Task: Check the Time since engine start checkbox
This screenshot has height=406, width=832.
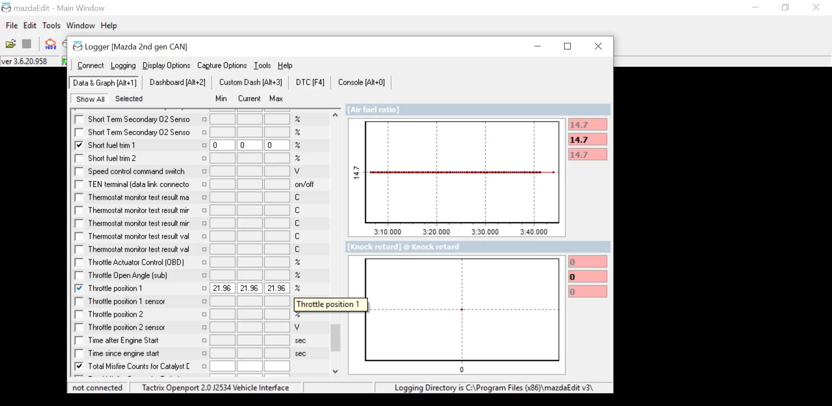Action: pyautogui.click(x=79, y=353)
